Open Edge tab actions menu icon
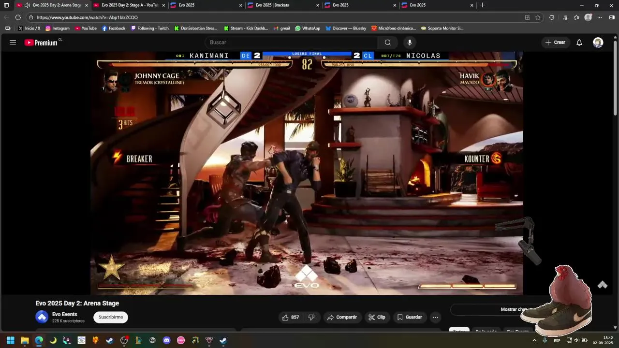The width and height of the screenshot is (619, 348). tap(6, 5)
